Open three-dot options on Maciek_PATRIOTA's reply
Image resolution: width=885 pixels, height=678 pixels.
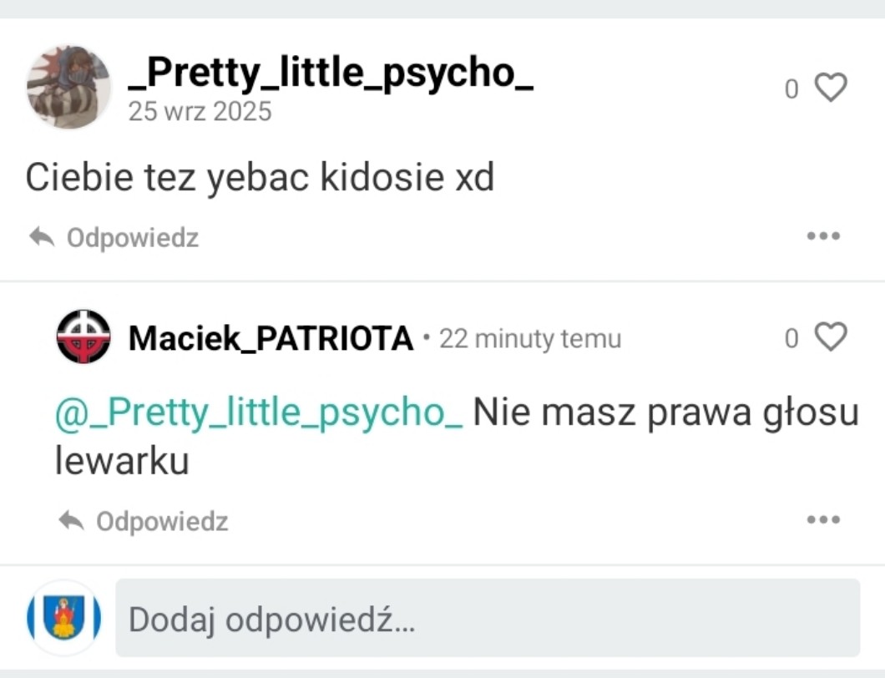(x=823, y=520)
